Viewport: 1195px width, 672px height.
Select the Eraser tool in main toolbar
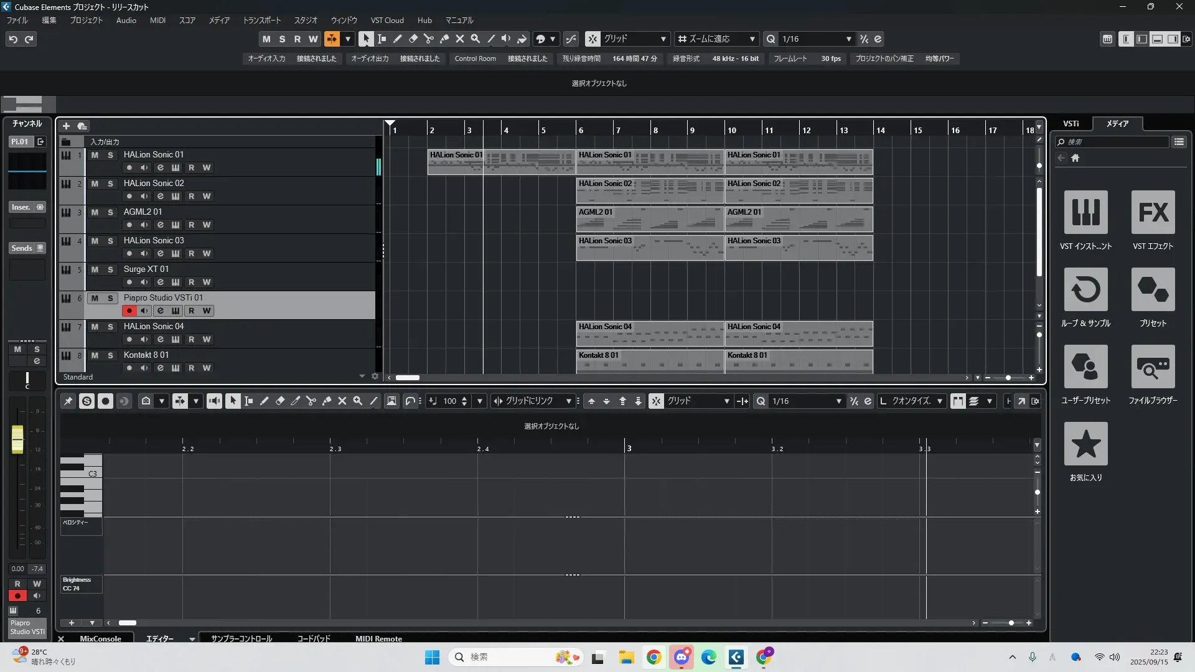(x=413, y=39)
